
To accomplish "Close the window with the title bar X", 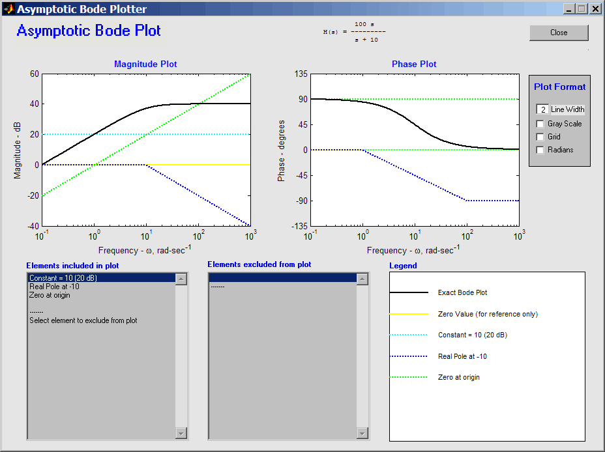I will coord(595,9).
